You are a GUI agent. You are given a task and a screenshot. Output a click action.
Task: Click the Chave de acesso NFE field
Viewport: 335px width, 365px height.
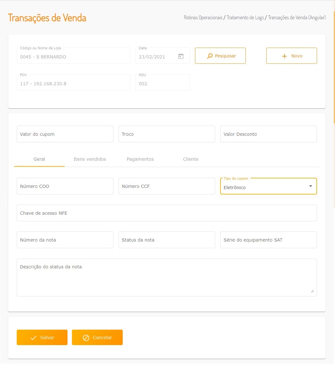click(x=167, y=213)
